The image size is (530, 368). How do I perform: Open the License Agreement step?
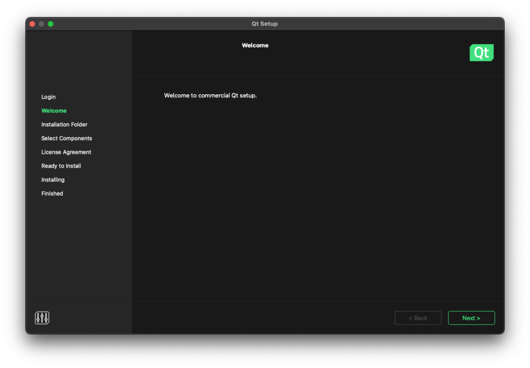click(x=66, y=152)
